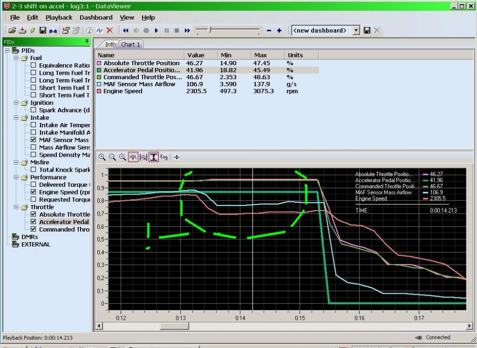This screenshot has width=477, height=348.
Task: Click the Units column header
Action: pyautogui.click(x=295, y=55)
